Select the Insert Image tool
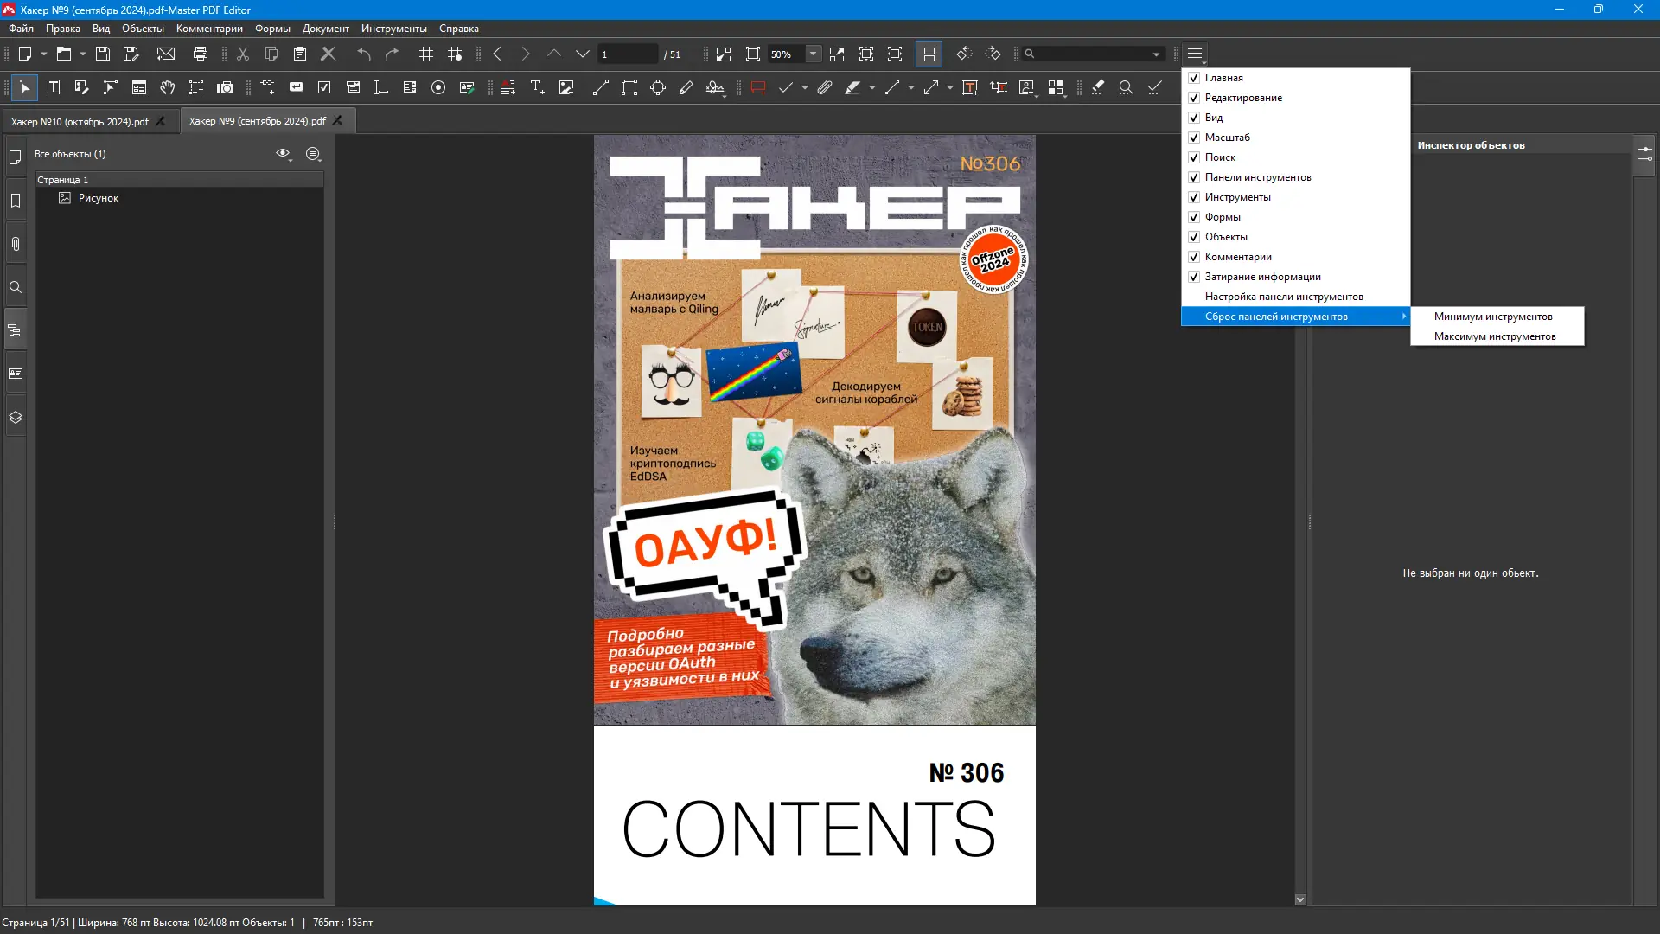This screenshot has height=934, width=1660. pos(566,87)
